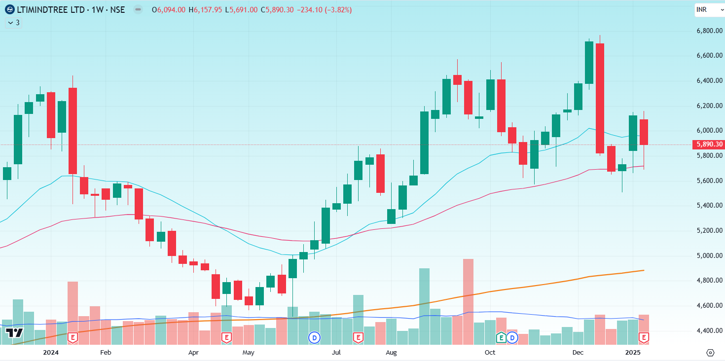Click the 5,600.00 price axis label
725x363 pixels.
709,181
